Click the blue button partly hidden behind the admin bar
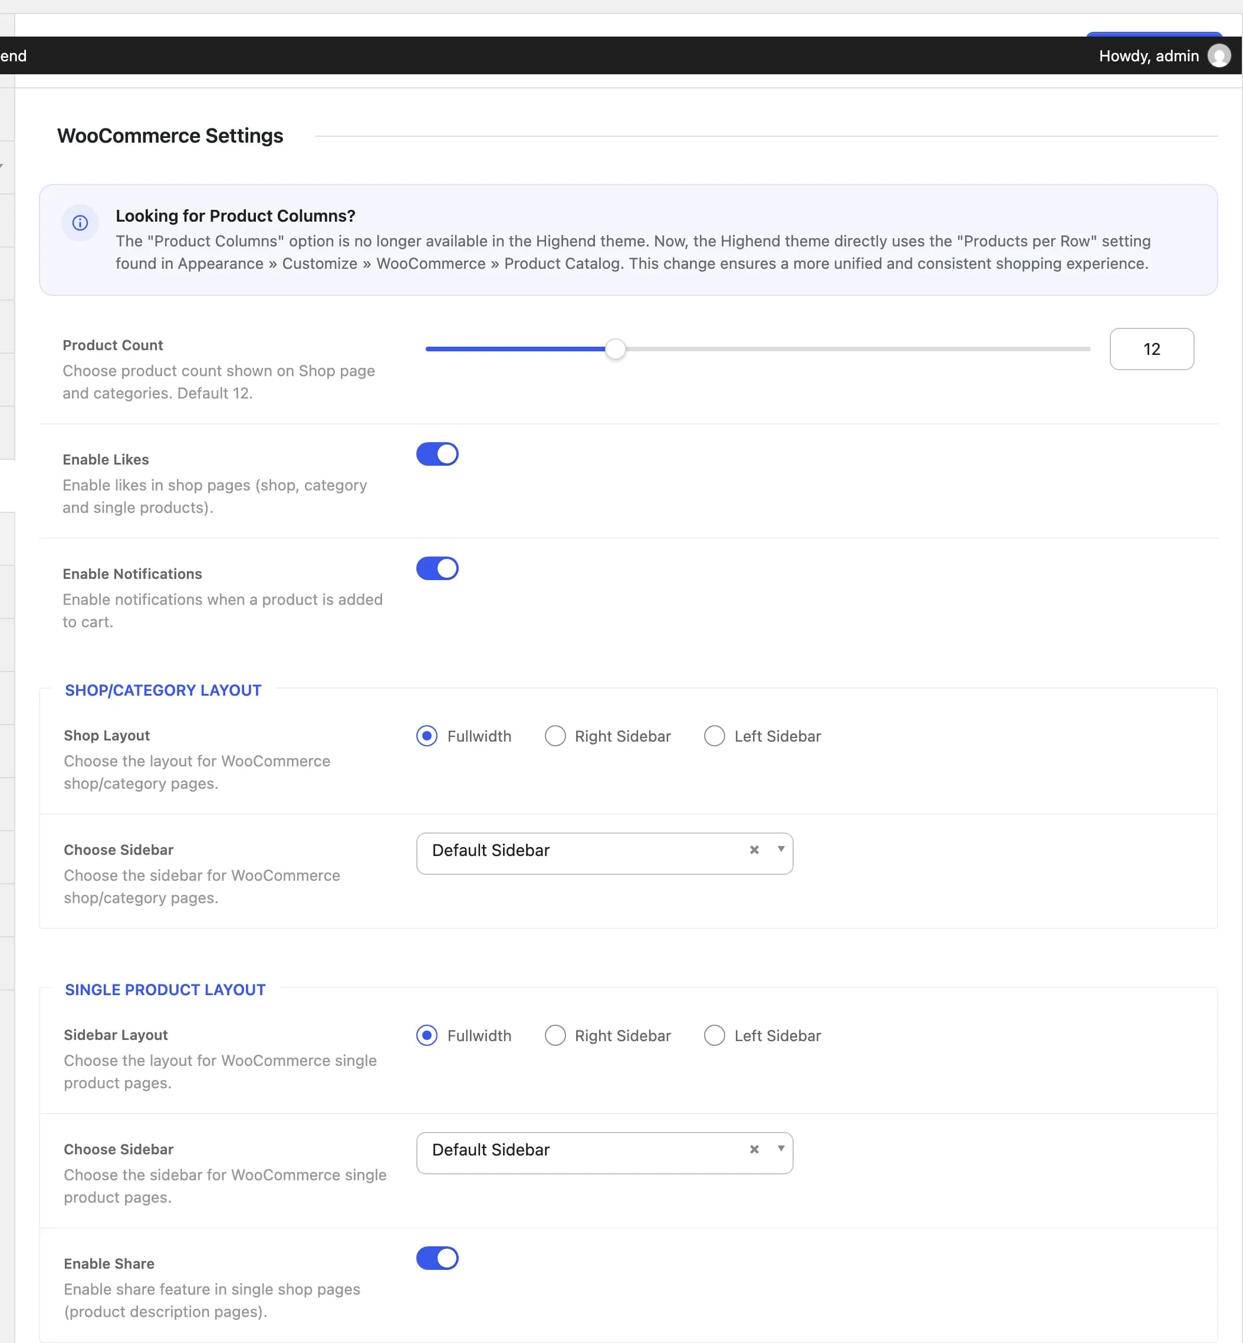Screen dimensions: 1243x1343 pyautogui.click(x=1154, y=34)
